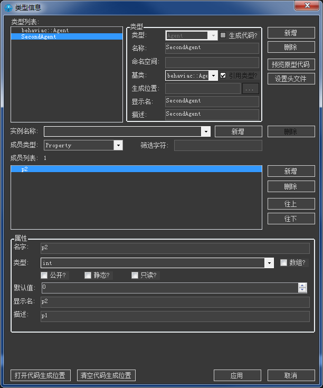This screenshot has width=323, height=388.
Task: Open the 基类 dropdown
Action: tap(214, 75)
